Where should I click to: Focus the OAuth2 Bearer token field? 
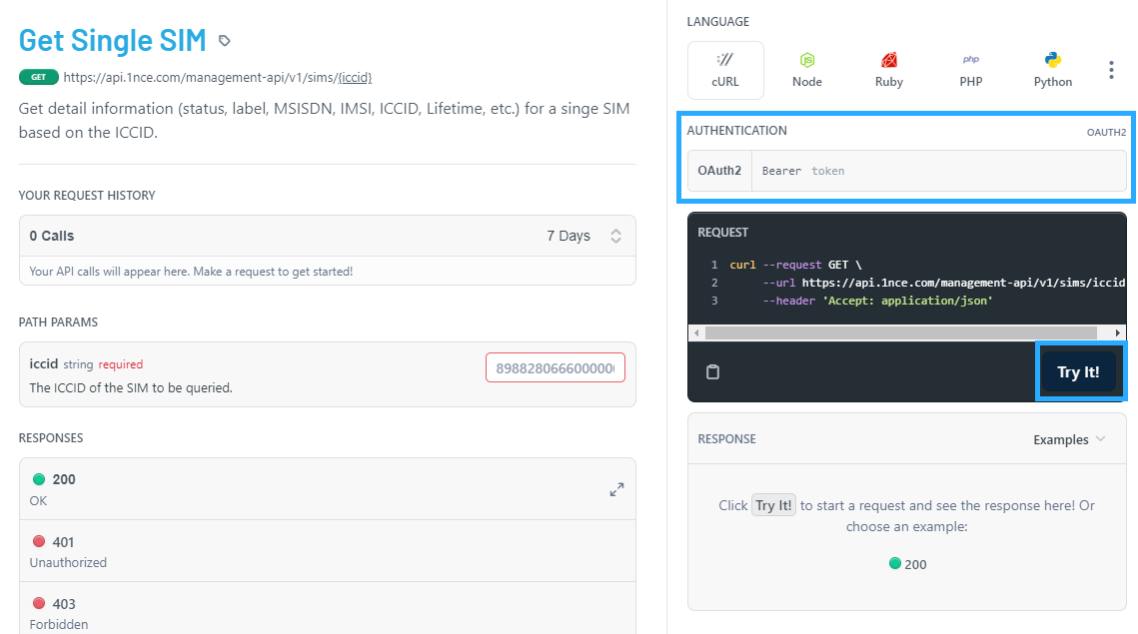[937, 171]
